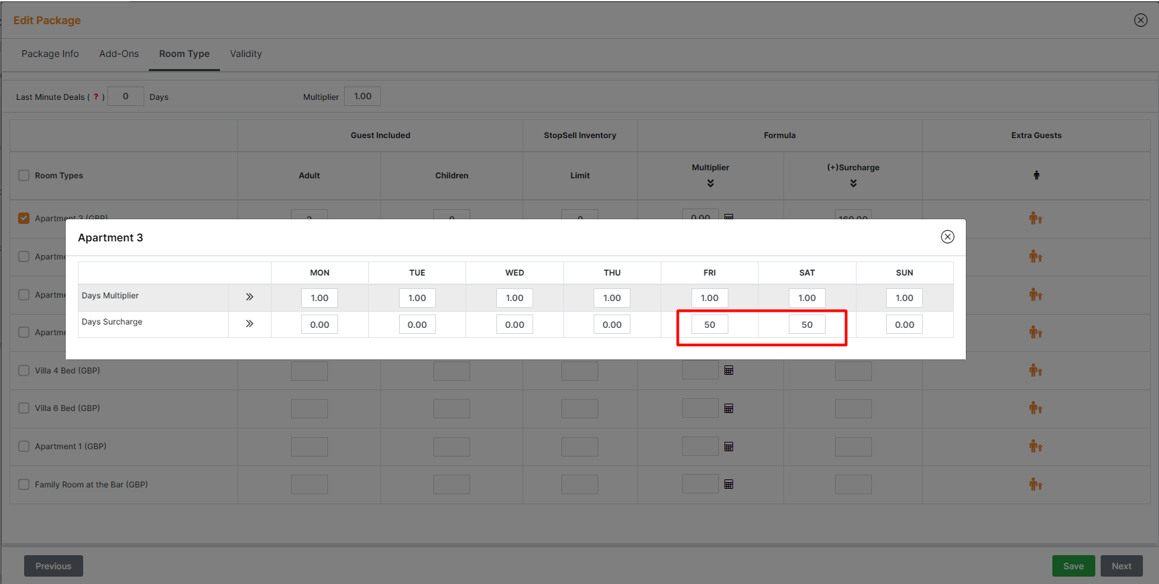Copy Days Surcharge across all days arrow
The height and width of the screenshot is (584, 1159).
coord(250,323)
